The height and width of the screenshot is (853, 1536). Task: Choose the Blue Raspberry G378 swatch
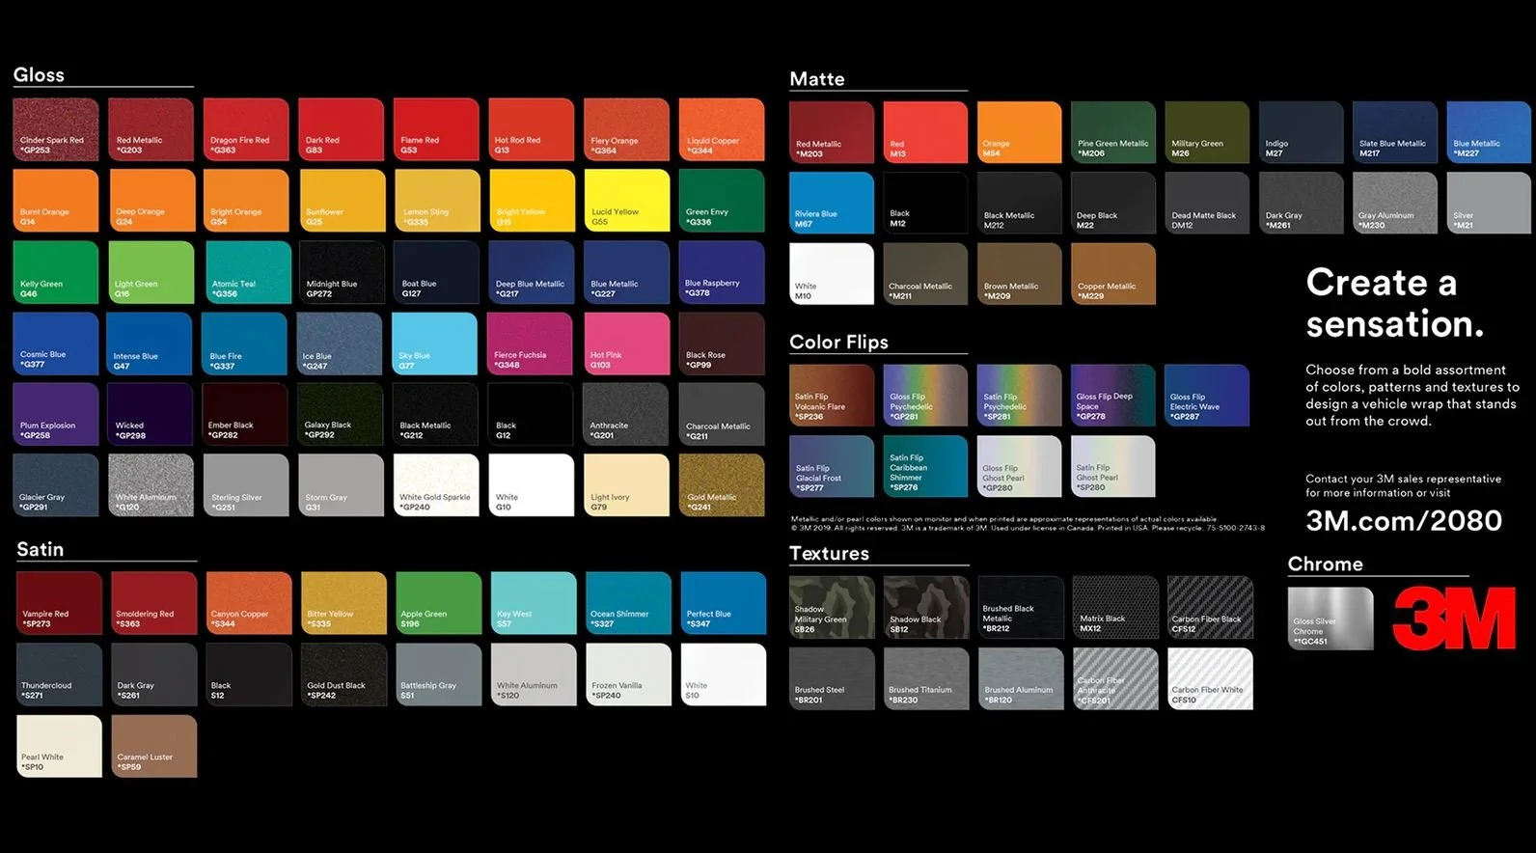coord(722,272)
